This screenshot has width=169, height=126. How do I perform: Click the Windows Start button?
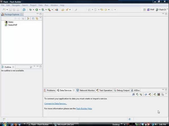(5, 124)
